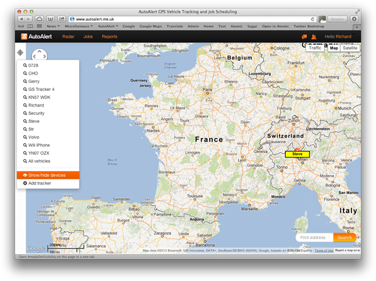Screen dimensions: 376x281
Task: Open the Radar menu
Action: tap(68, 36)
